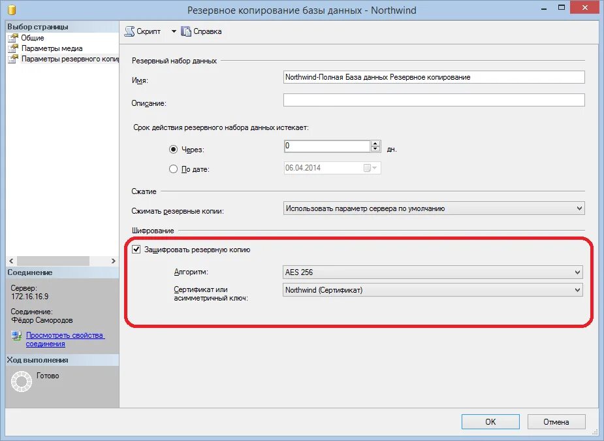Viewport: 604px width, 441px height.
Task: Click the Параметры резервного копирования page icon
Action: pos(13,59)
